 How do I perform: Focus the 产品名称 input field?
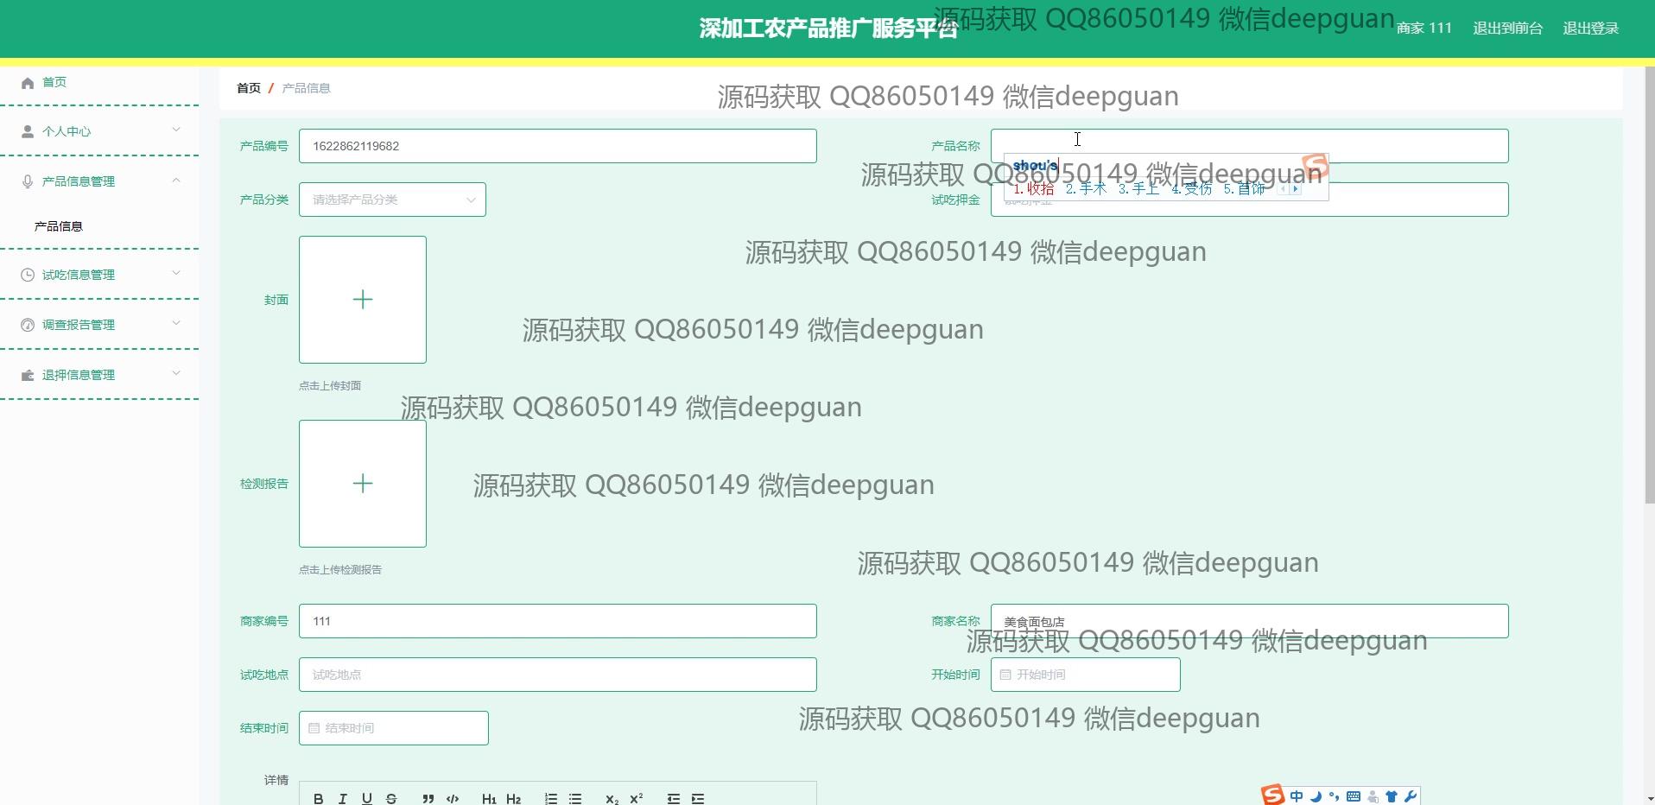(x=1250, y=146)
